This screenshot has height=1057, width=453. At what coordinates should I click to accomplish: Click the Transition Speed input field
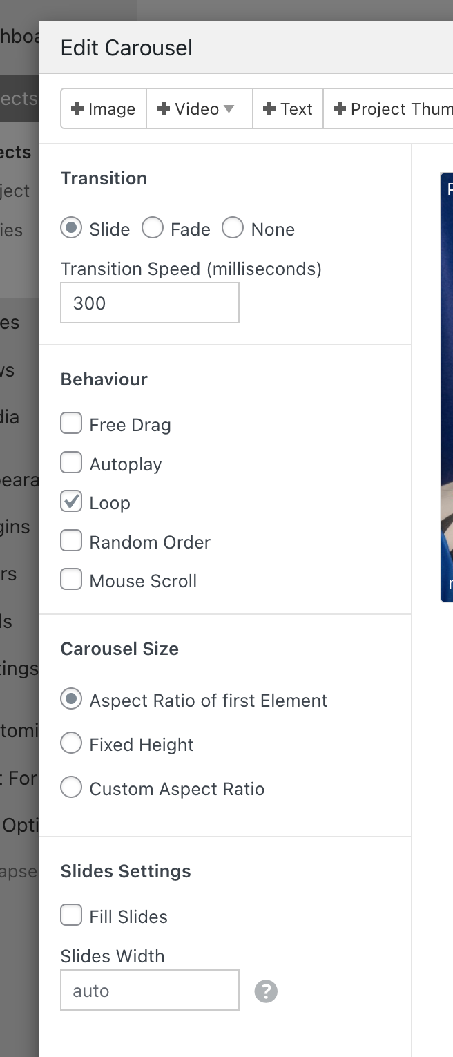(150, 303)
